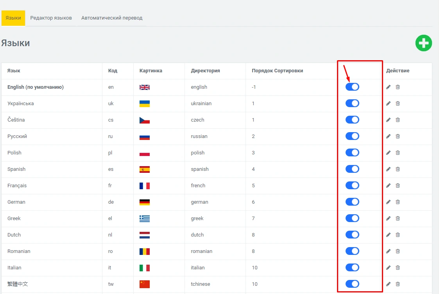
Task: Edit the German language entry
Action: pos(388,202)
